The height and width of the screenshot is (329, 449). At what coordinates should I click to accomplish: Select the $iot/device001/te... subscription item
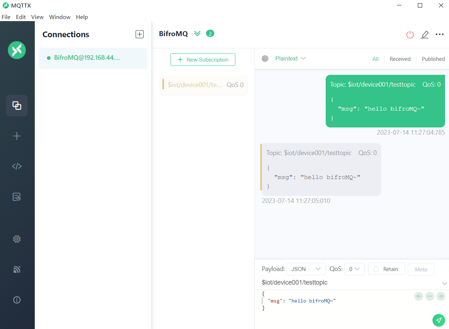pyautogui.click(x=203, y=85)
